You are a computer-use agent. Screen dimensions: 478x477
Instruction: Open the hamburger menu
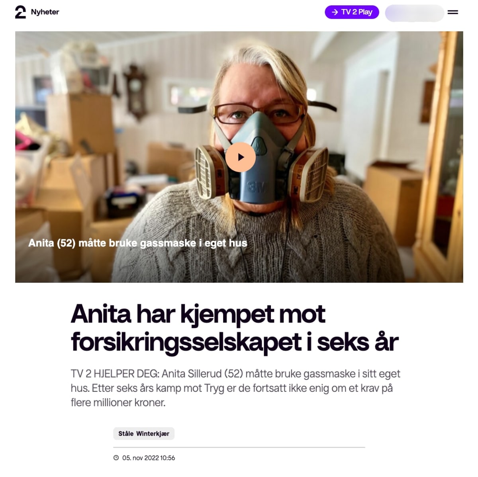tap(453, 12)
